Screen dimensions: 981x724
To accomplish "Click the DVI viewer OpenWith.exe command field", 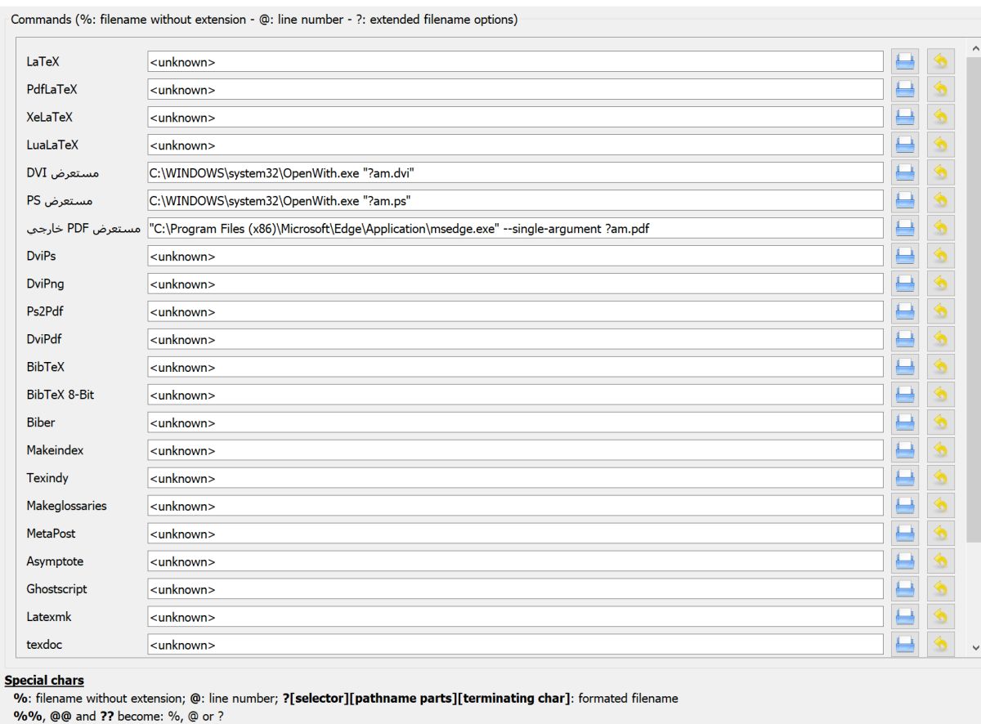I will (x=516, y=172).
